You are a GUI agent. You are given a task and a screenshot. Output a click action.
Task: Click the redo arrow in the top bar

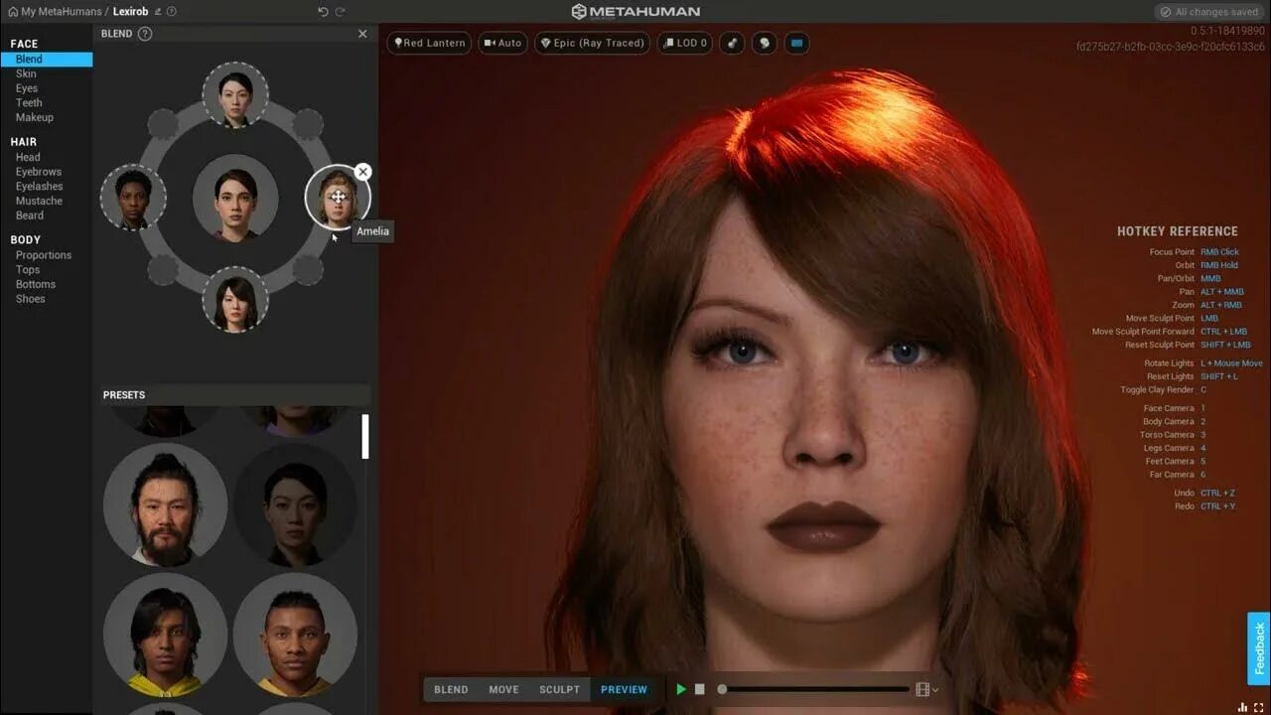pyautogui.click(x=341, y=12)
